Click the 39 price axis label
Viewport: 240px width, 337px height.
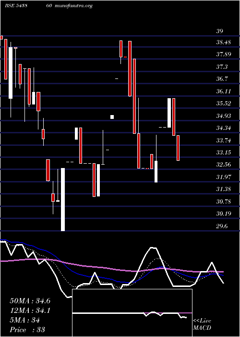[219, 31]
